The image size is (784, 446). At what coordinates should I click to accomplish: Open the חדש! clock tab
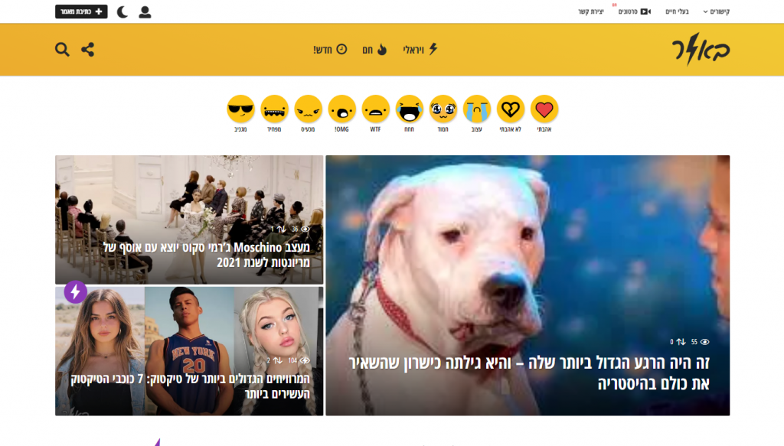click(x=330, y=50)
